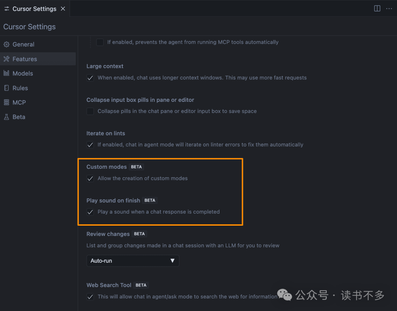This screenshot has height=311, width=397.
Task: Open the more actions ellipsis menu
Action: [389, 8]
